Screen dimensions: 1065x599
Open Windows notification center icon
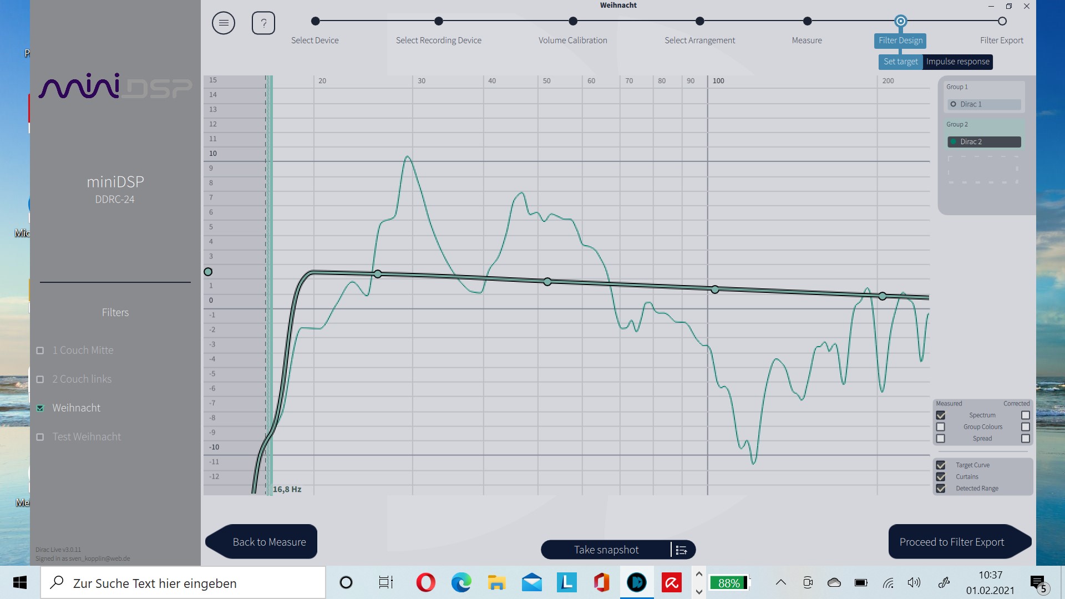click(x=1037, y=582)
